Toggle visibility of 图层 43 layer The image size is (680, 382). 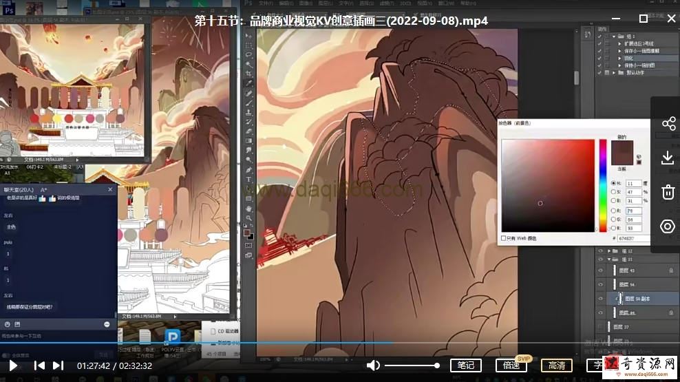(x=601, y=270)
